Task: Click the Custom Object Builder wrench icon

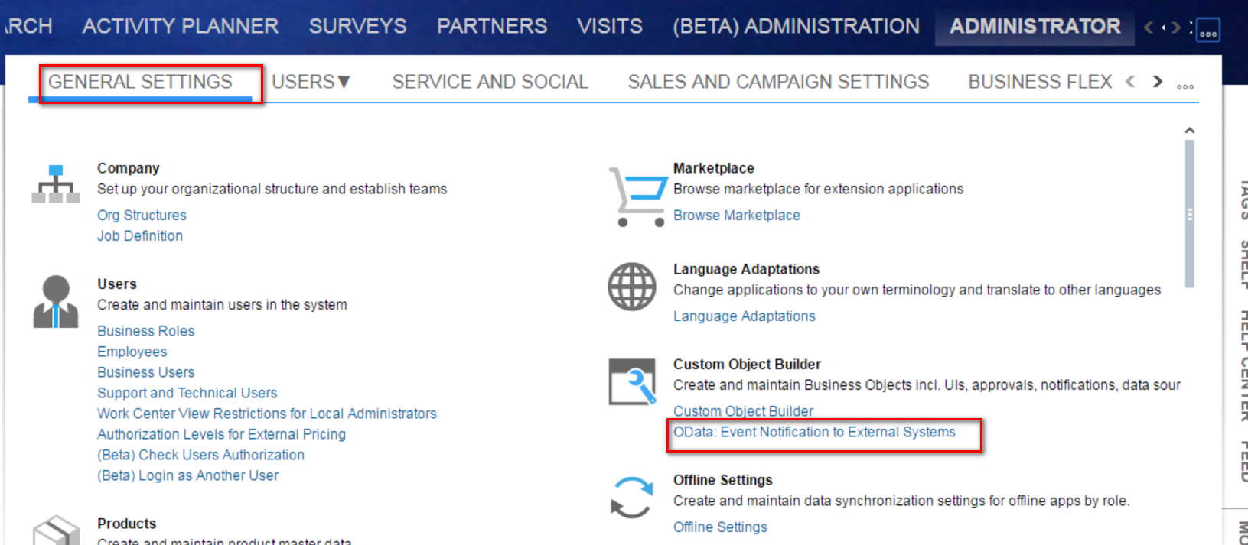Action: pyautogui.click(x=632, y=381)
